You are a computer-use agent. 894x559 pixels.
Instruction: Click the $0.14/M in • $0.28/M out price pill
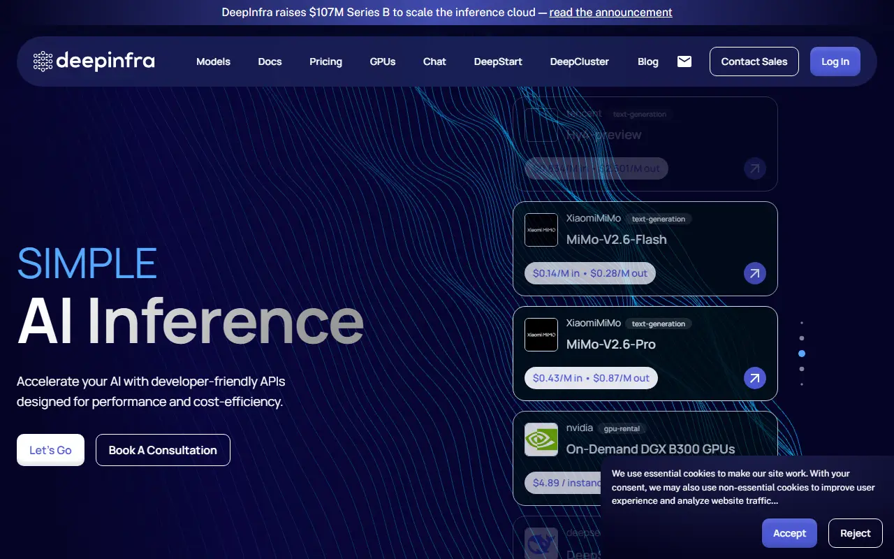pyautogui.click(x=590, y=273)
